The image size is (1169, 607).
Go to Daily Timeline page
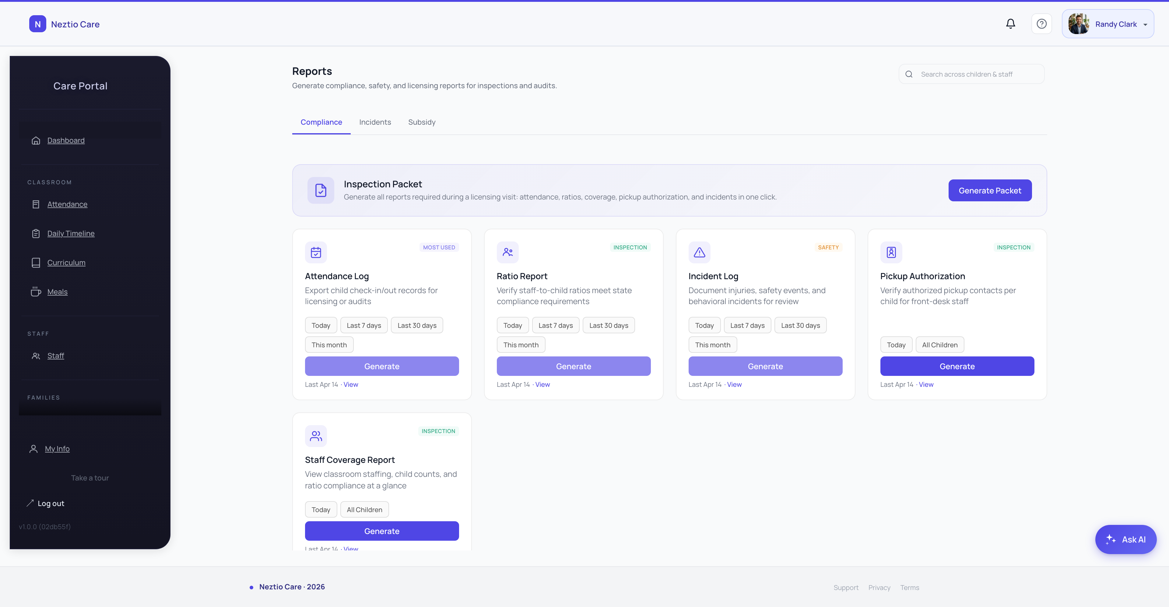coord(71,234)
